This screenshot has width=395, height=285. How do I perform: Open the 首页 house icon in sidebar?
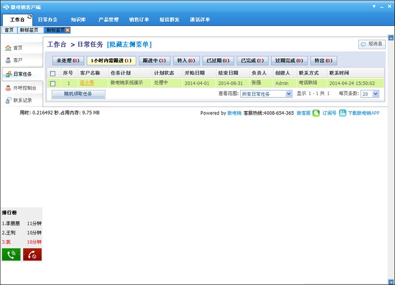pos(8,48)
